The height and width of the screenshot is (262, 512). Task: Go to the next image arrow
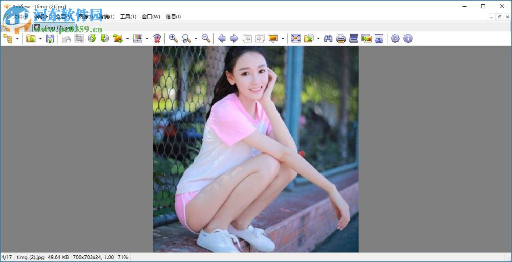click(234, 39)
